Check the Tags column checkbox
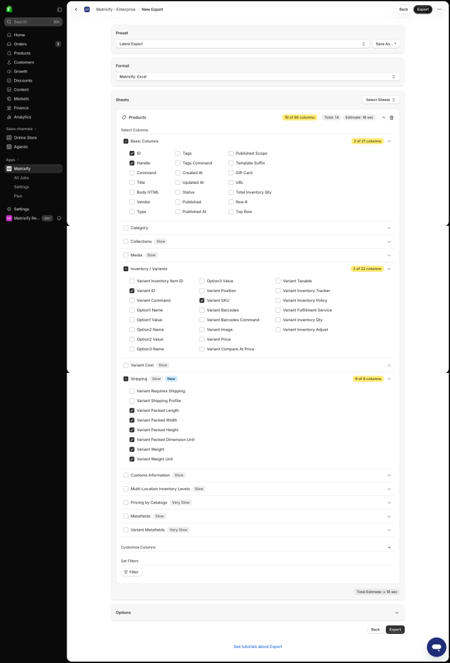This screenshot has width=450, height=663. (177, 153)
